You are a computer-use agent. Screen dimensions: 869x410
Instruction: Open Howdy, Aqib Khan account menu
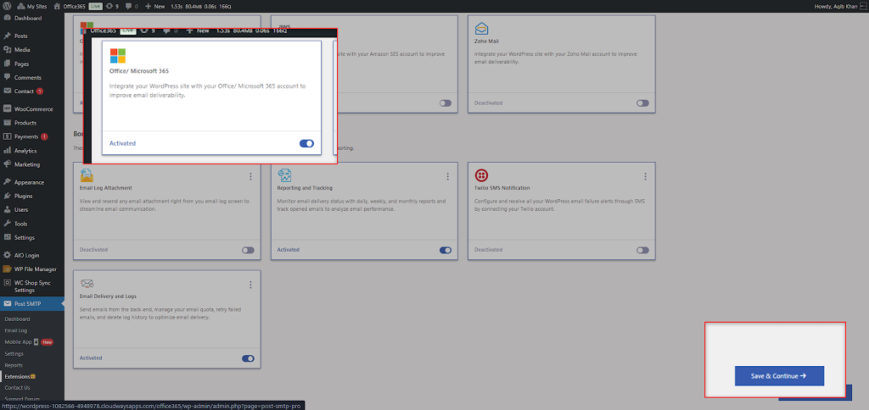pyautogui.click(x=834, y=6)
